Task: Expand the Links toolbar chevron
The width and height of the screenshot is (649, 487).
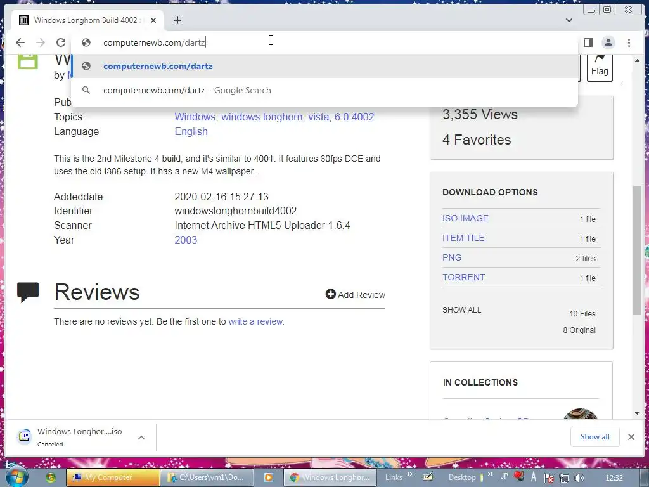Action: coord(410,474)
